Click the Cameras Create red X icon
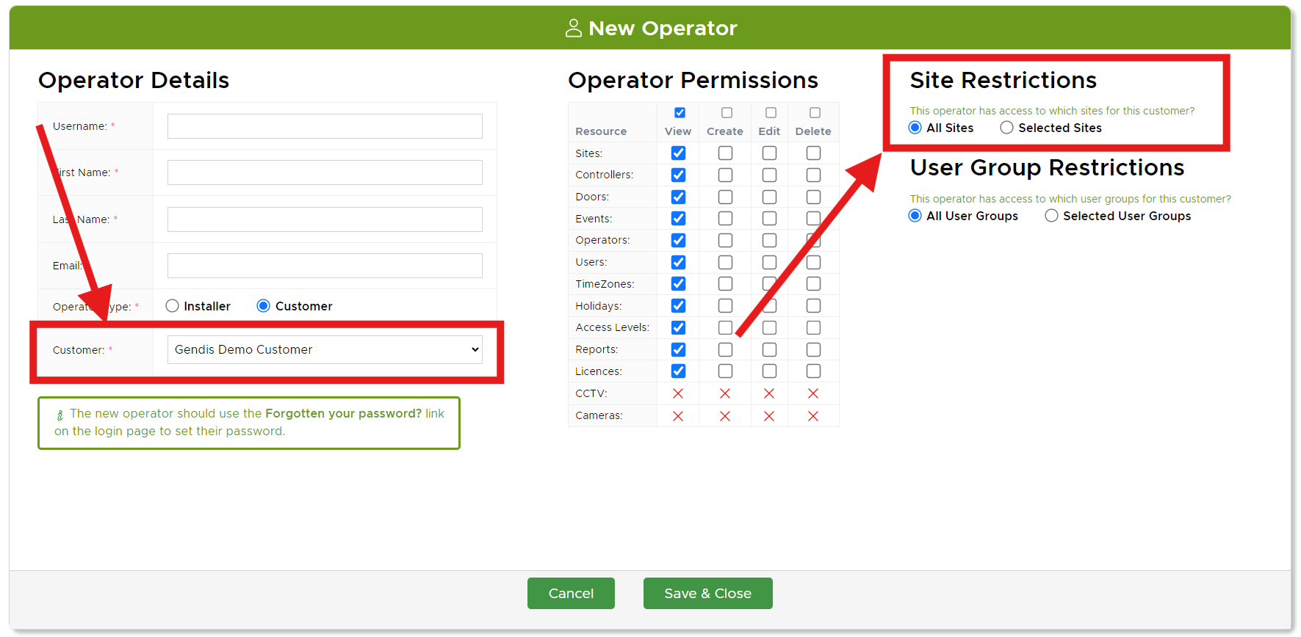This screenshot has width=1301, height=637. [725, 416]
